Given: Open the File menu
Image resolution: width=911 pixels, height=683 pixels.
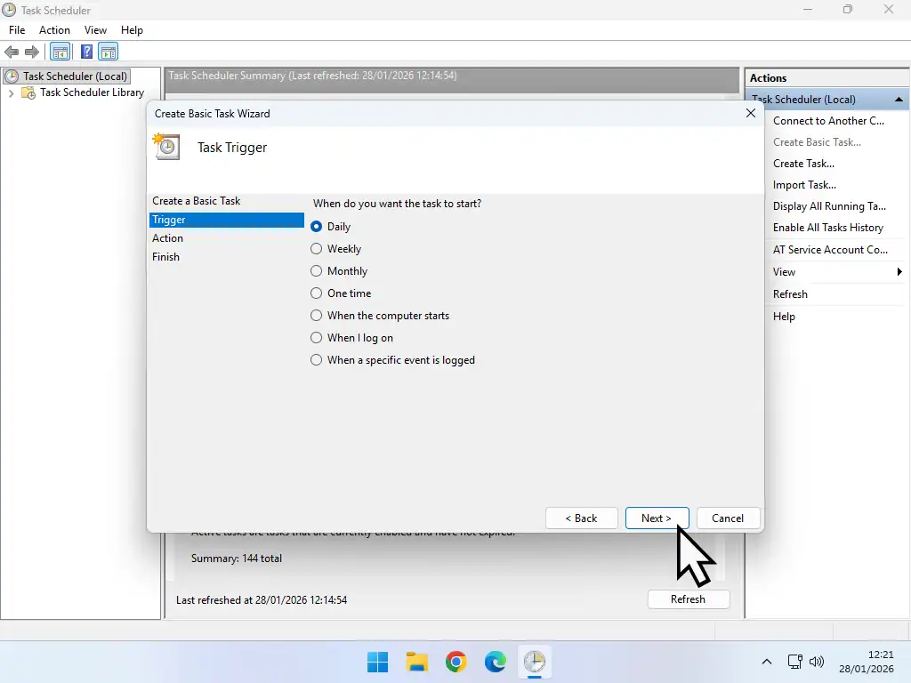Looking at the screenshot, I should coord(17,30).
